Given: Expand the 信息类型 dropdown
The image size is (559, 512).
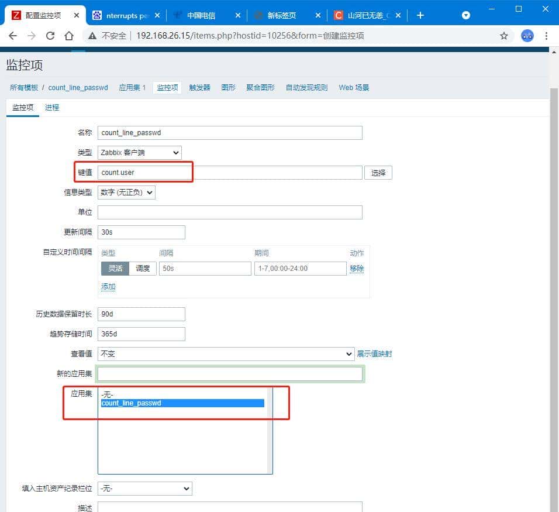Looking at the screenshot, I should (126, 192).
